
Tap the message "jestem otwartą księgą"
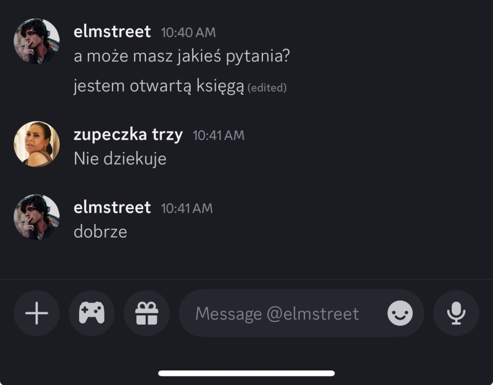[159, 86]
